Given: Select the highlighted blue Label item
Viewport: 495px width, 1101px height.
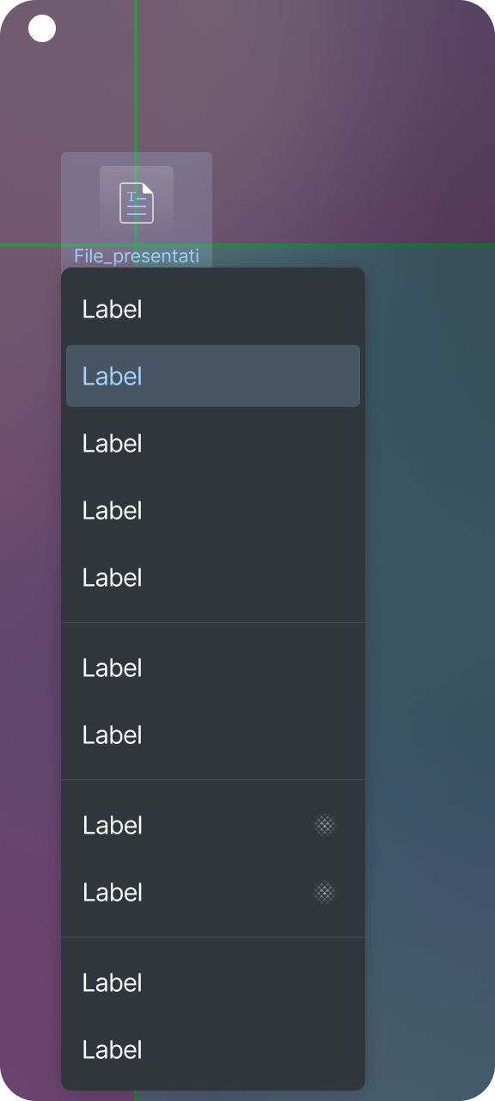Looking at the screenshot, I should point(213,376).
